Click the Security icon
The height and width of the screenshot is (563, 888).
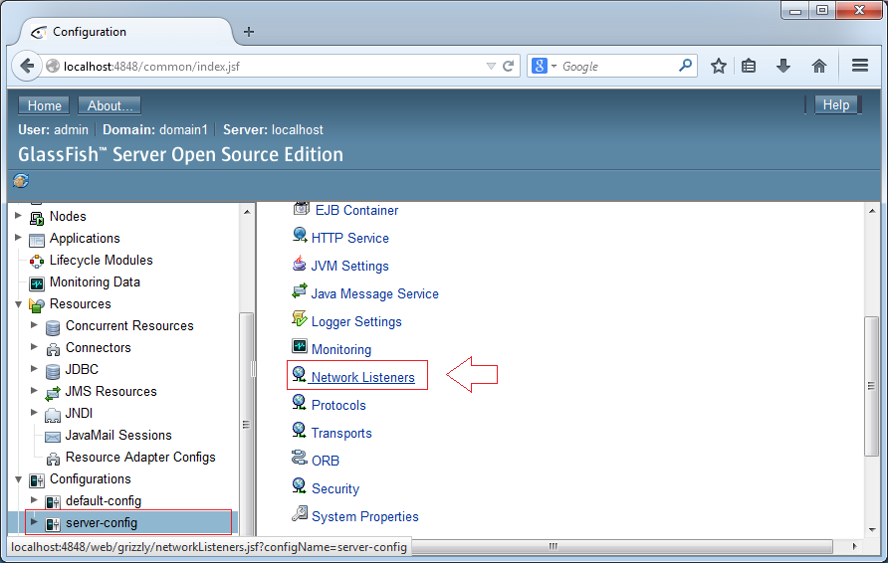pos(299,485)
